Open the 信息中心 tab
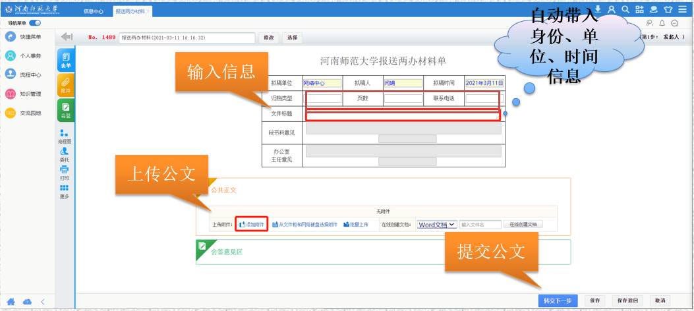 [x=94, y=12]
